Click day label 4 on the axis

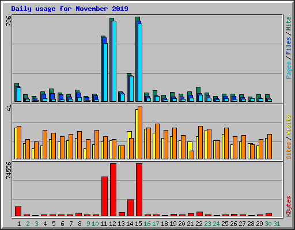pyautogui.click(x=45, y=224)
